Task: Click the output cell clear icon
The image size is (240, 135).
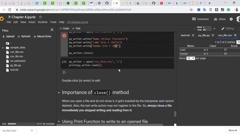Action: pyautogui.click(x=64, y=72)
